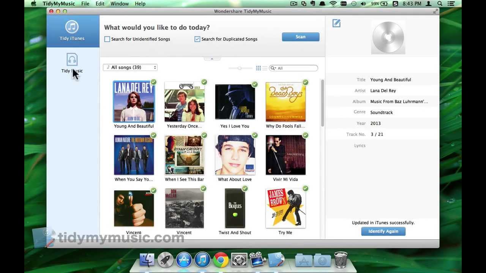This screenshot has width=486, height=273.
Task: Click the Title value Young And Beautiful
Action: coord(390,80)
